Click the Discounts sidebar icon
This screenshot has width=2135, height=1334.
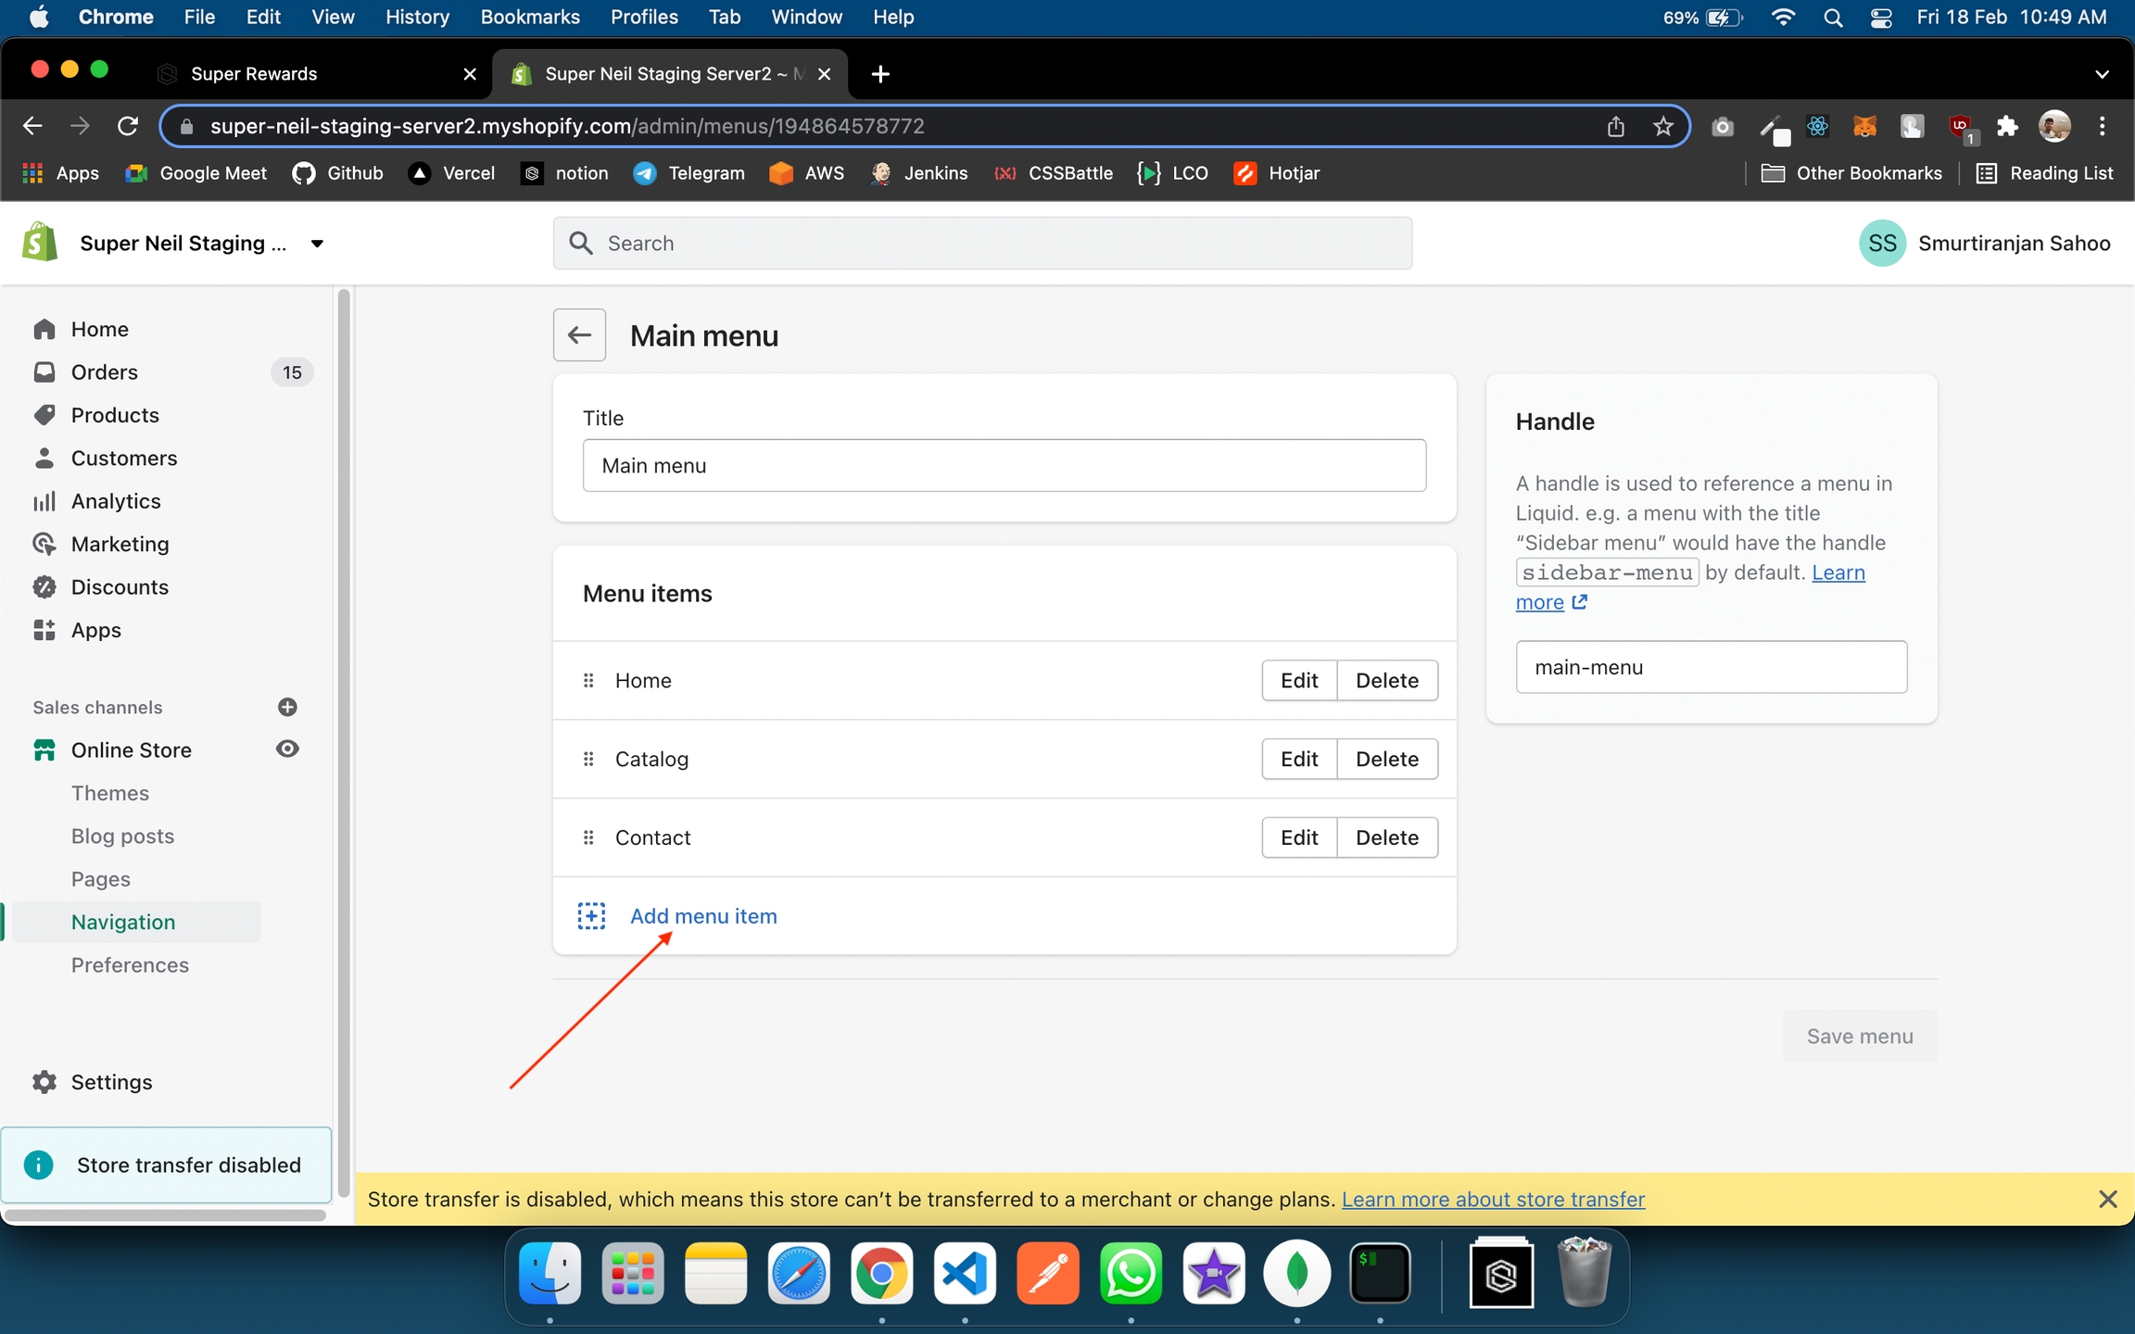point(44,587)
